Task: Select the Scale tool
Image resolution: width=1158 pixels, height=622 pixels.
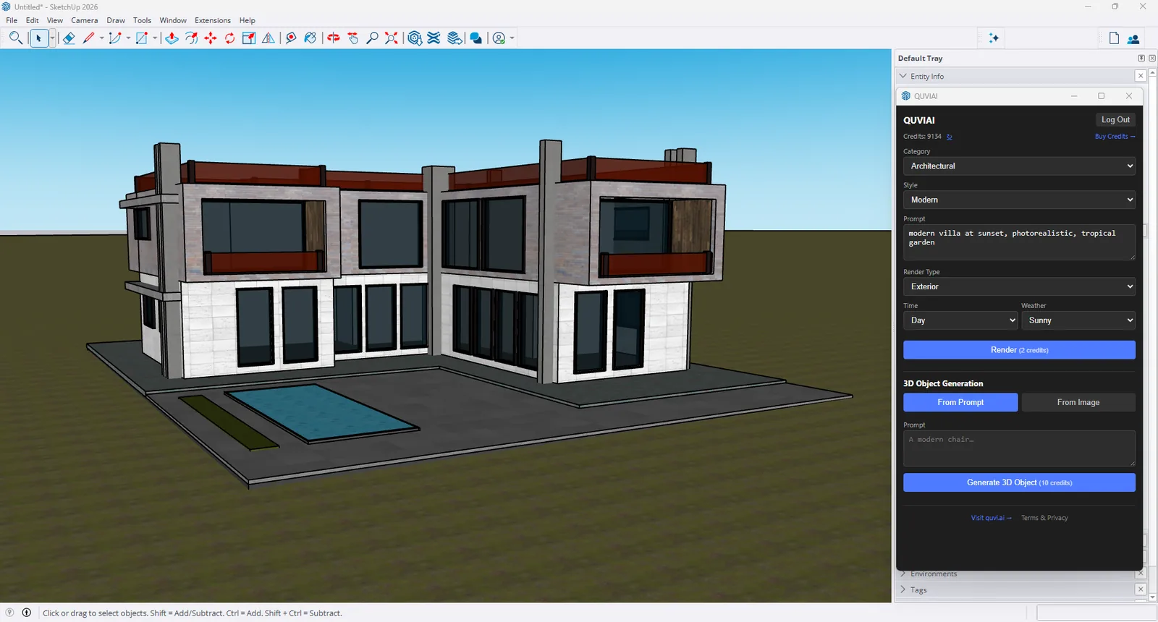Action: [x=249, y=38]
